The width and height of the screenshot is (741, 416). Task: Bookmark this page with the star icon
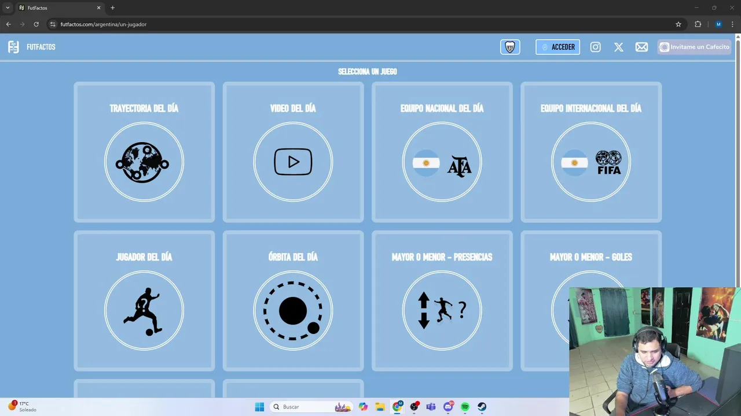click(678, 24)
